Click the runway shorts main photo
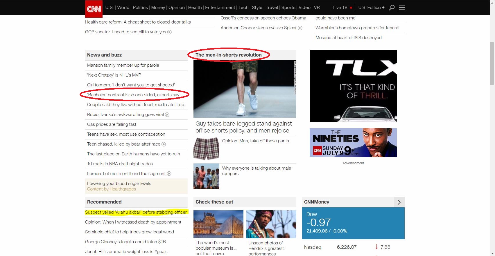The image size is (495, 256). click(x=245, y=89)
